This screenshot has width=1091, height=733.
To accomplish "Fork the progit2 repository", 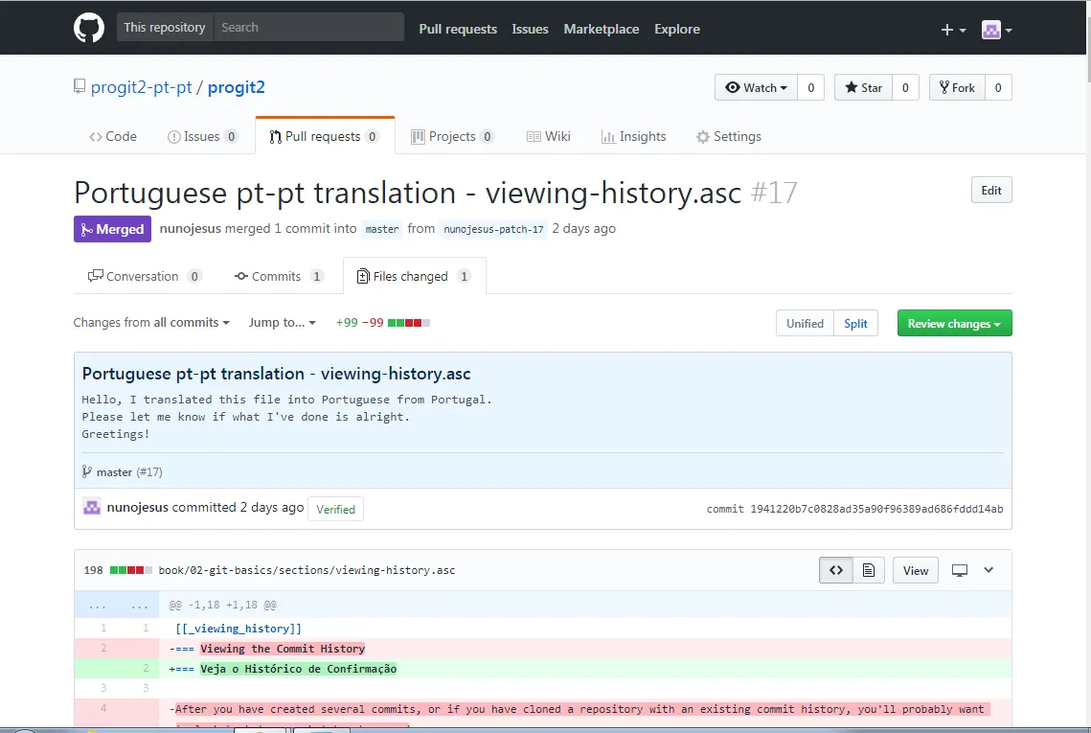I will (x=957, y=88).
